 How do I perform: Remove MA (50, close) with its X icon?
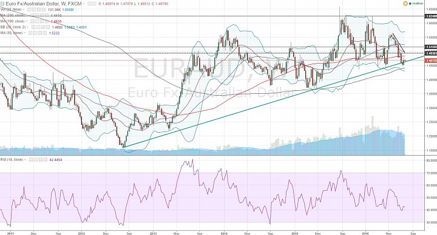(x=44, y=33)
